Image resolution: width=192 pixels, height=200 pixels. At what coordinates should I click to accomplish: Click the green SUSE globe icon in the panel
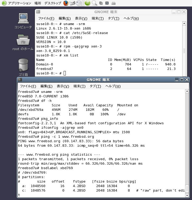tap(88, 3)
